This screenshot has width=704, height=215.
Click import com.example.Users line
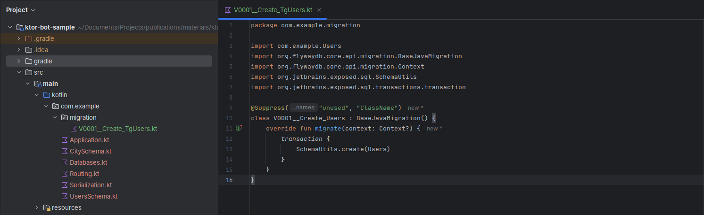[x=296, y=46]
